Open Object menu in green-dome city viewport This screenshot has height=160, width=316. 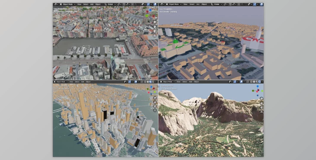tap(204, 4)
